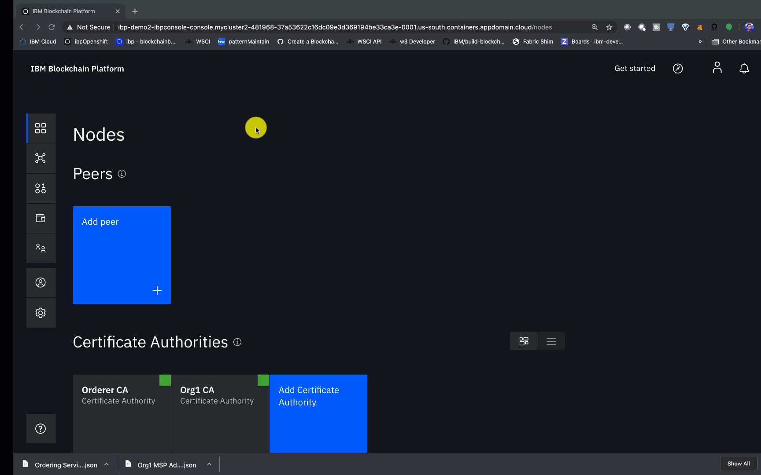Expand the bookmarks overflow chevron

tap(700, 42)
